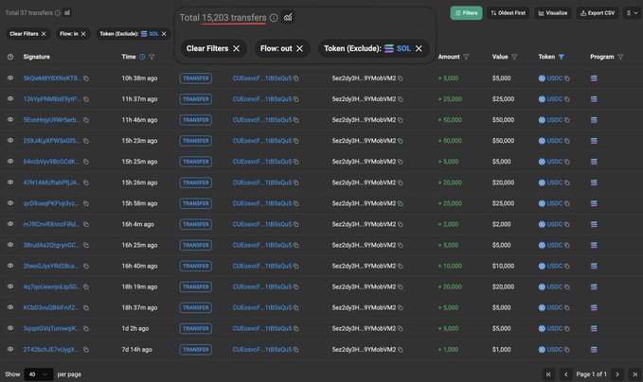
Task: Select the +25,000 amount in 11h 37m row
Action: 450,99
